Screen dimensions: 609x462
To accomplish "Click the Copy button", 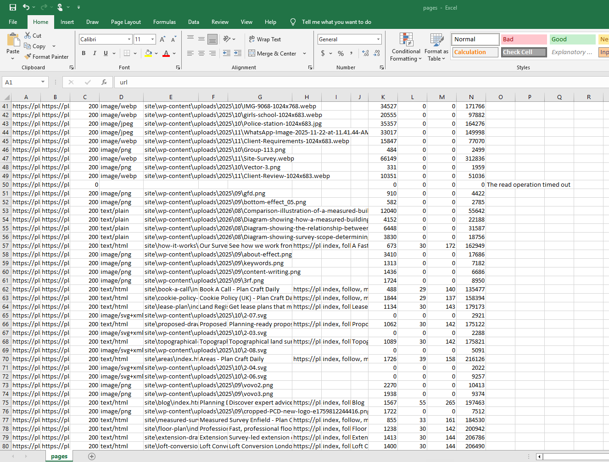I will point(35,46).
